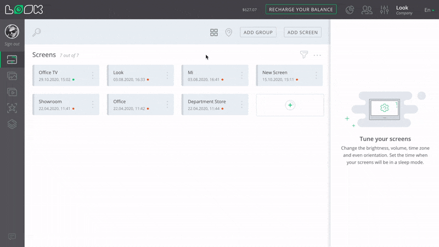Open options menu on the Office 11:42 card
Image resolution: width=439 pixels, height=247 pixels.
167,104
